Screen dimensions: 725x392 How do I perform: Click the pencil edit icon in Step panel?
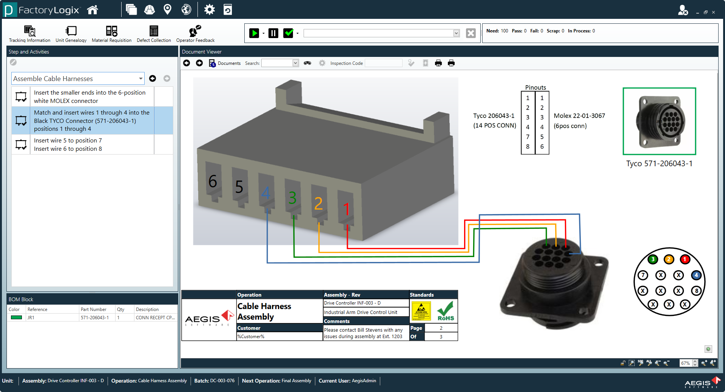coord(13,62)
